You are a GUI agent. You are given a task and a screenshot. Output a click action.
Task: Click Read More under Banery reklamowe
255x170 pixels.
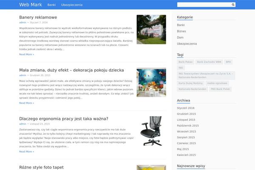pos(27,54)
